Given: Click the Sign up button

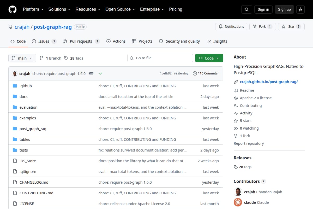Looking at the screenshot, I should click(284, 9).
